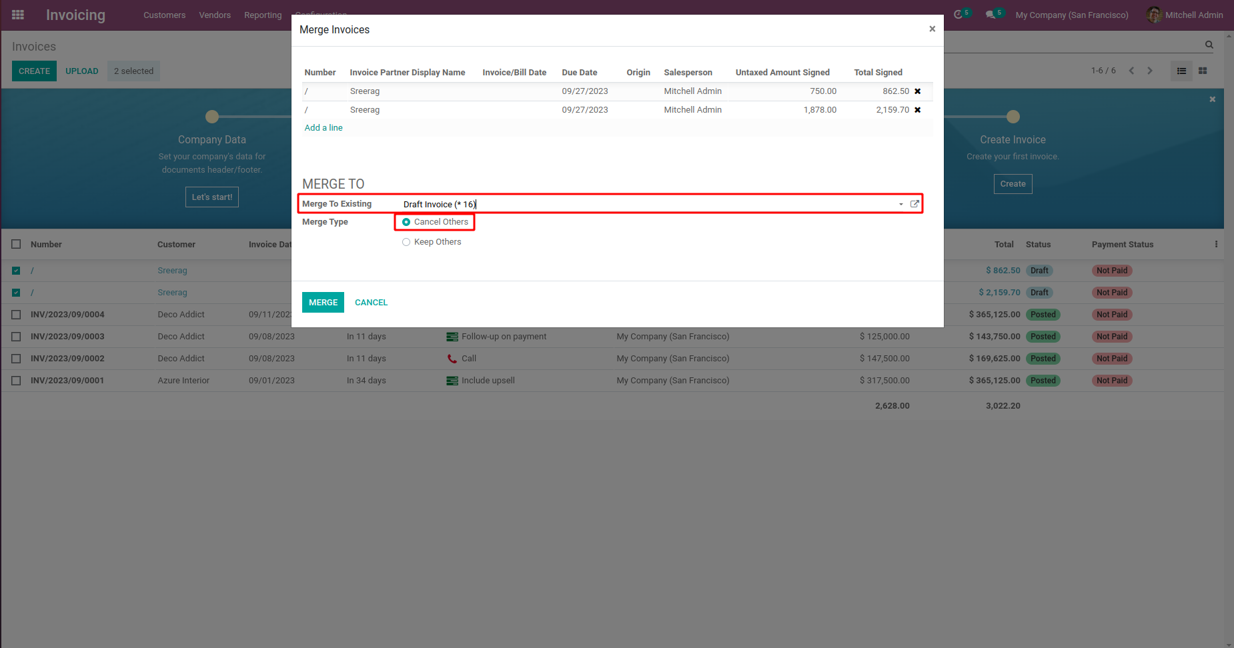Check the INV/2023/09/0004 row checkbox
Viewport: 1234px width, 648px height.
point(16,315)
